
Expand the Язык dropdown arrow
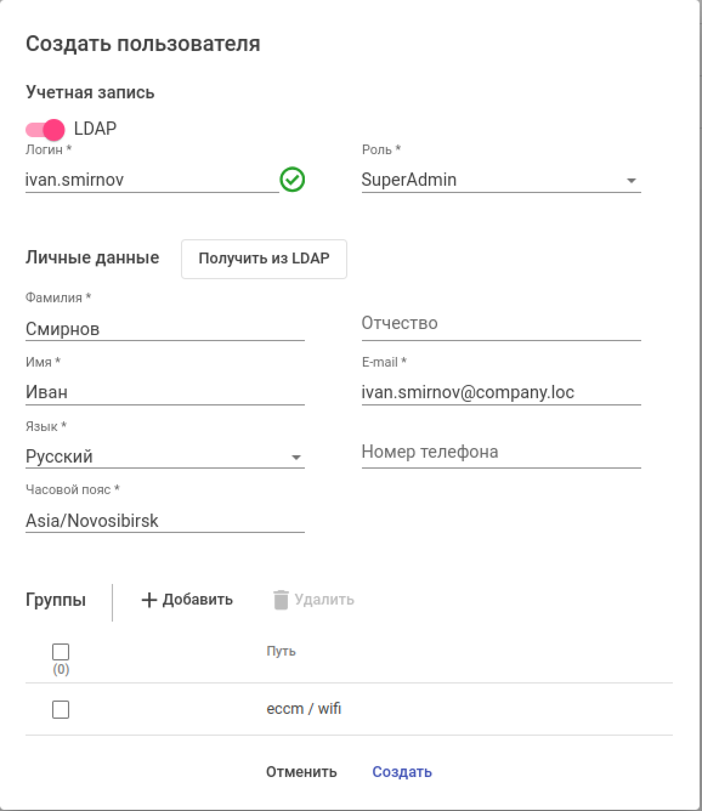[296, 457]
